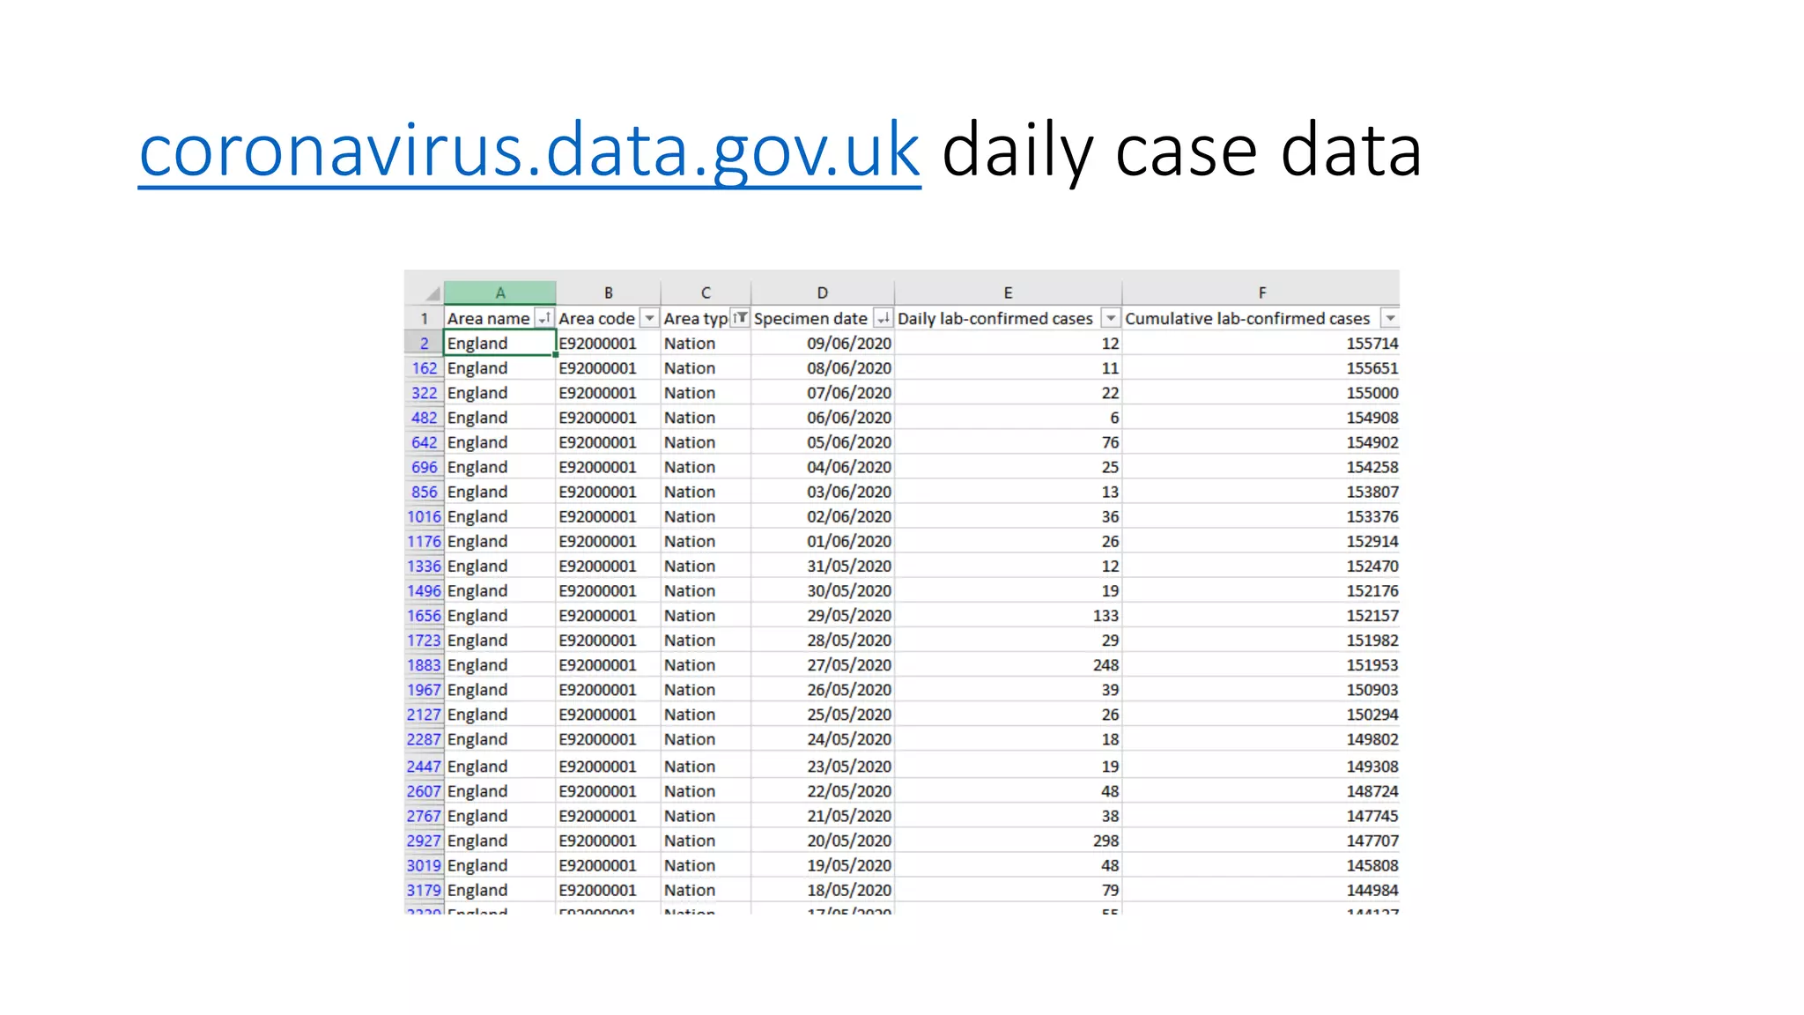This screenshot has width=1804, height=1015.
Task: Open the Area type applied-filter icon
Action: 740,318
